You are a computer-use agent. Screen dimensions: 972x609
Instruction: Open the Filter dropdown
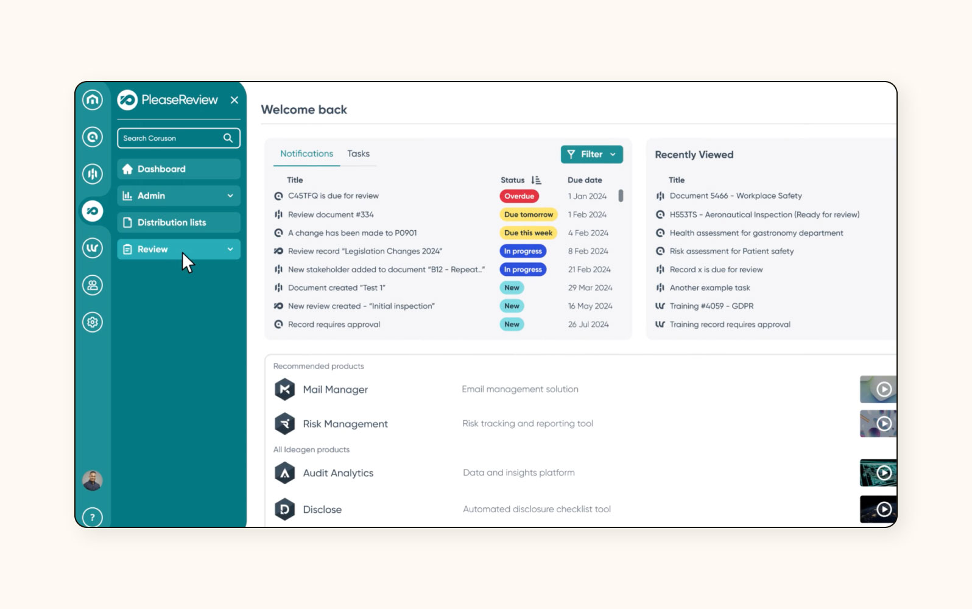coord(592,154)
